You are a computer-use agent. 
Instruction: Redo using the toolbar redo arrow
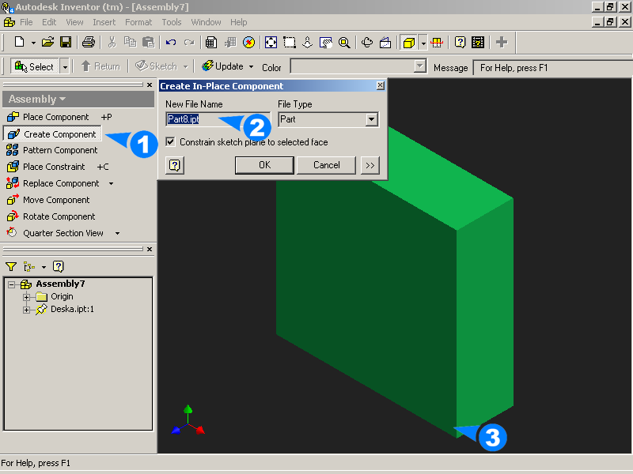pos(189,42)
